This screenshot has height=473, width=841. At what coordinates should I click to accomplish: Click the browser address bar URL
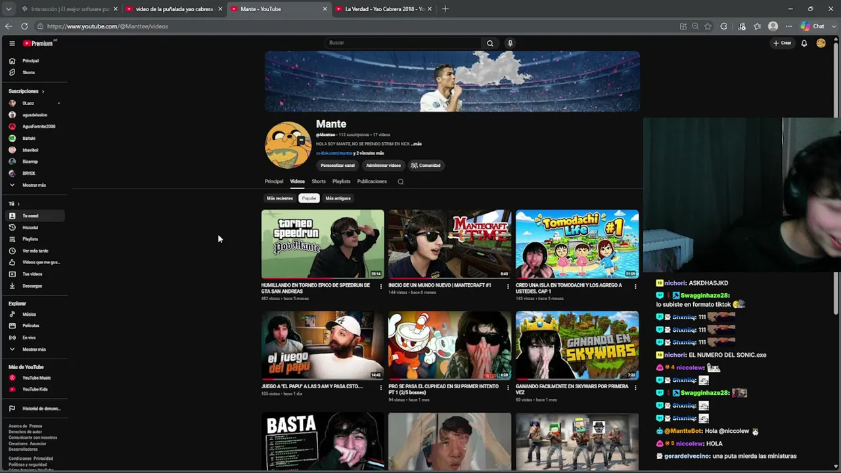(x=108, y=26)
